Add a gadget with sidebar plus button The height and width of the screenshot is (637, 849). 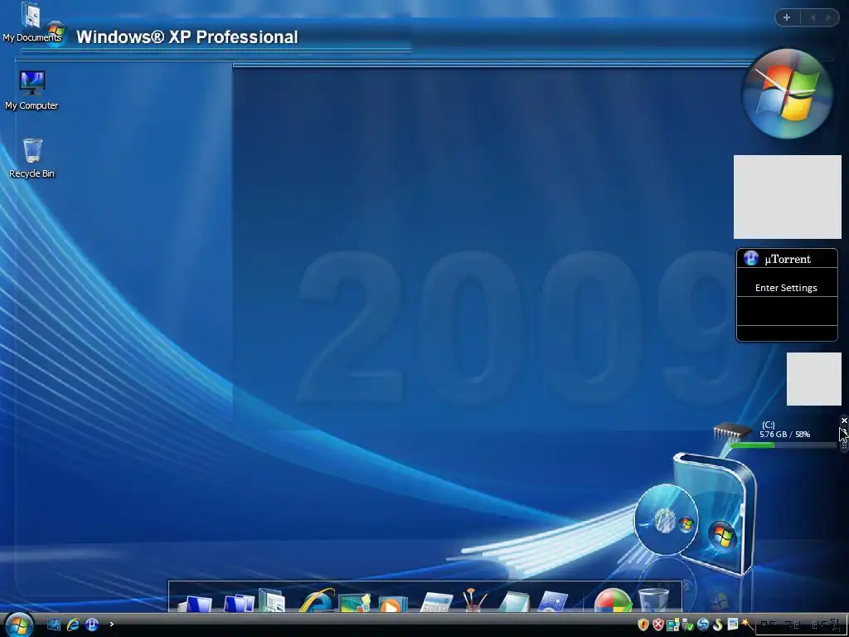tap(787, 17)
